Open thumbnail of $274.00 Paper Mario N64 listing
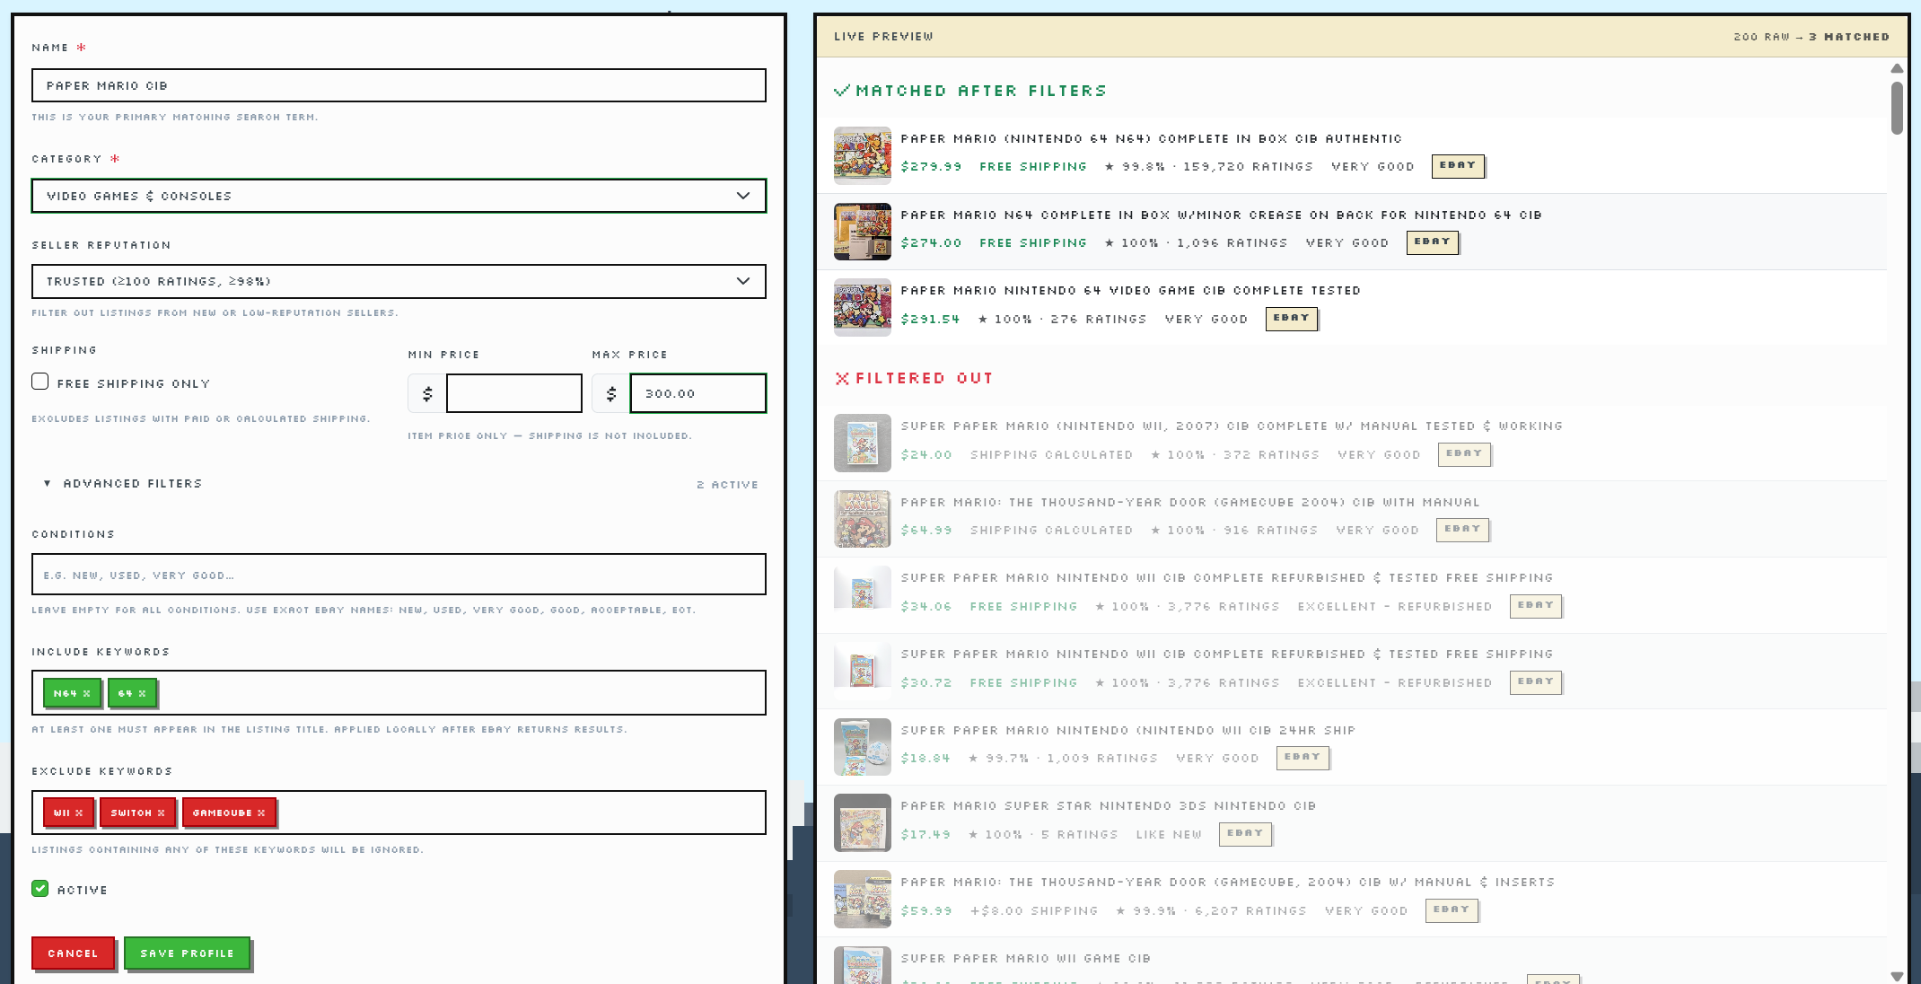The image size is (1921, 984). (x=863, y=232)
